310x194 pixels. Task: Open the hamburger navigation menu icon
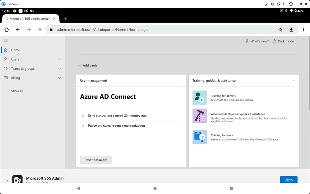point(5,41)
